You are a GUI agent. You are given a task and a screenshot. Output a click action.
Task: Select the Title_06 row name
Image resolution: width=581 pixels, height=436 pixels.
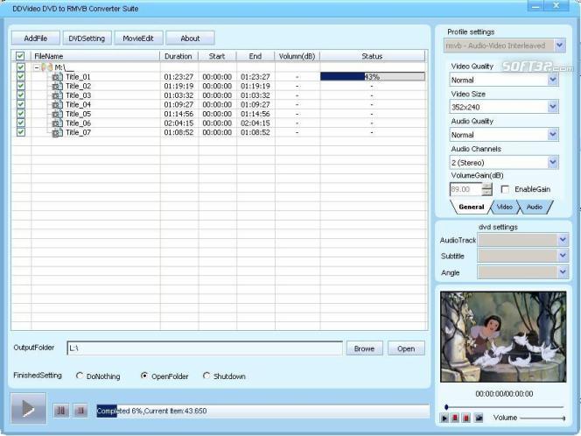pos(78,123)
